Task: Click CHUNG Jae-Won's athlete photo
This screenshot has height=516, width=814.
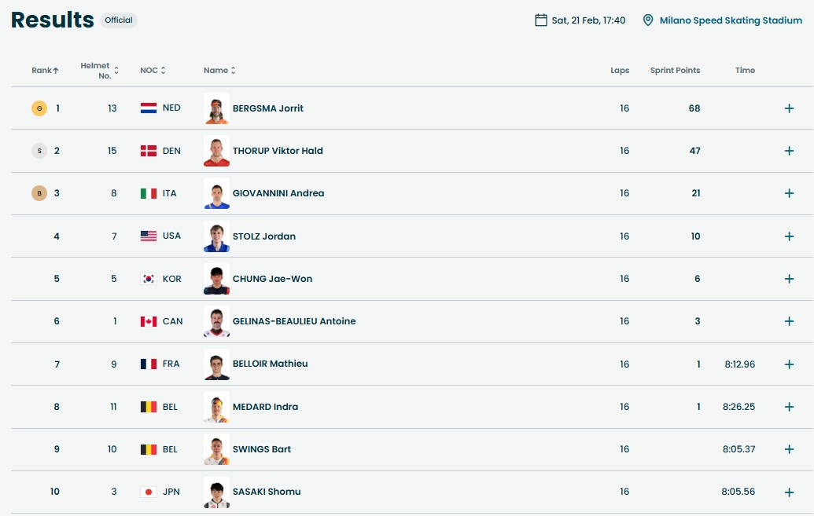Action: [216, 279]
